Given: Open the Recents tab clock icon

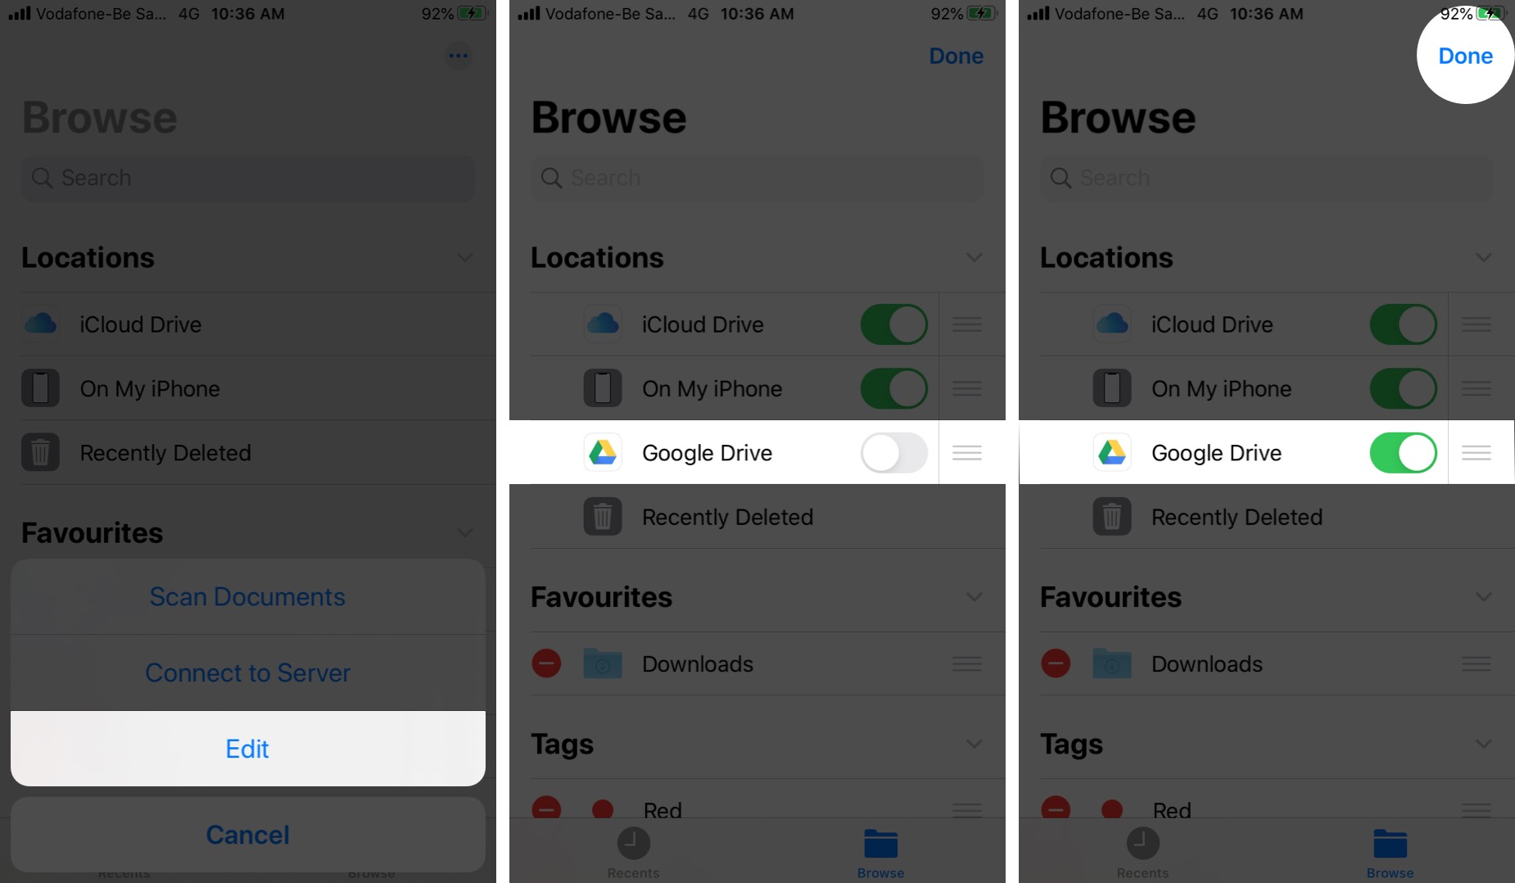Looking at the screenshot, I should tap(633, 844).
